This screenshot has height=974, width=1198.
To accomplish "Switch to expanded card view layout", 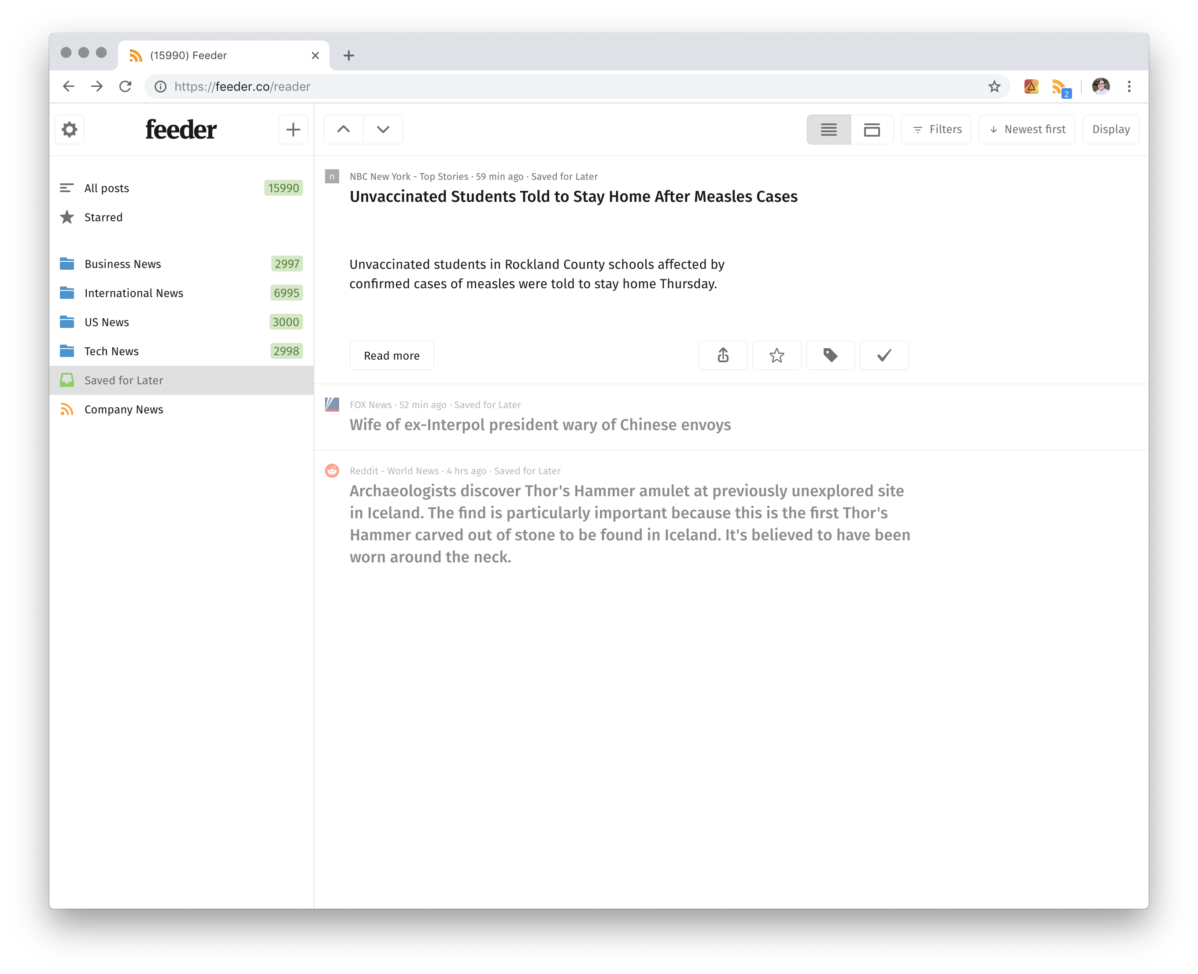I will click(872, 130).
